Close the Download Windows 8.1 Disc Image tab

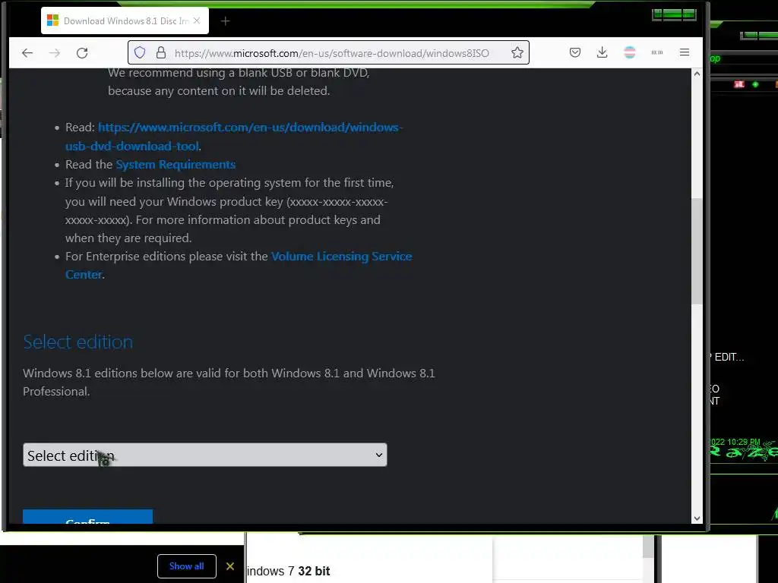coord(197,20)
